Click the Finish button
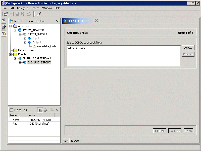The width and height of the screenshot is (201, 151). pos(188,131)
